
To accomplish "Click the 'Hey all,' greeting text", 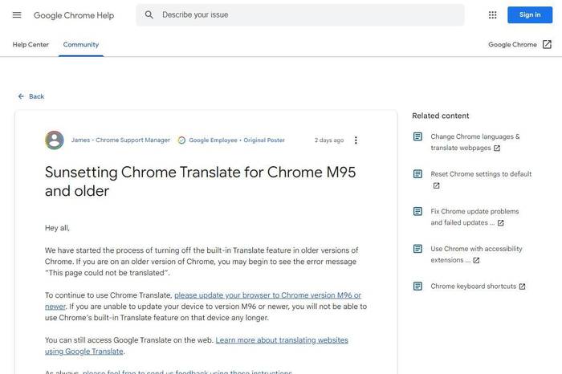I will [57, 228].
